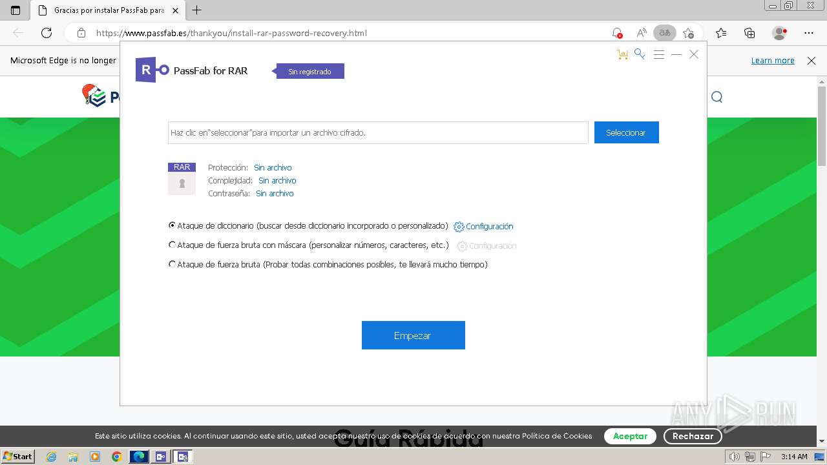Click 'Sin archivo' next to Contraseña

[x=275, y=193]
